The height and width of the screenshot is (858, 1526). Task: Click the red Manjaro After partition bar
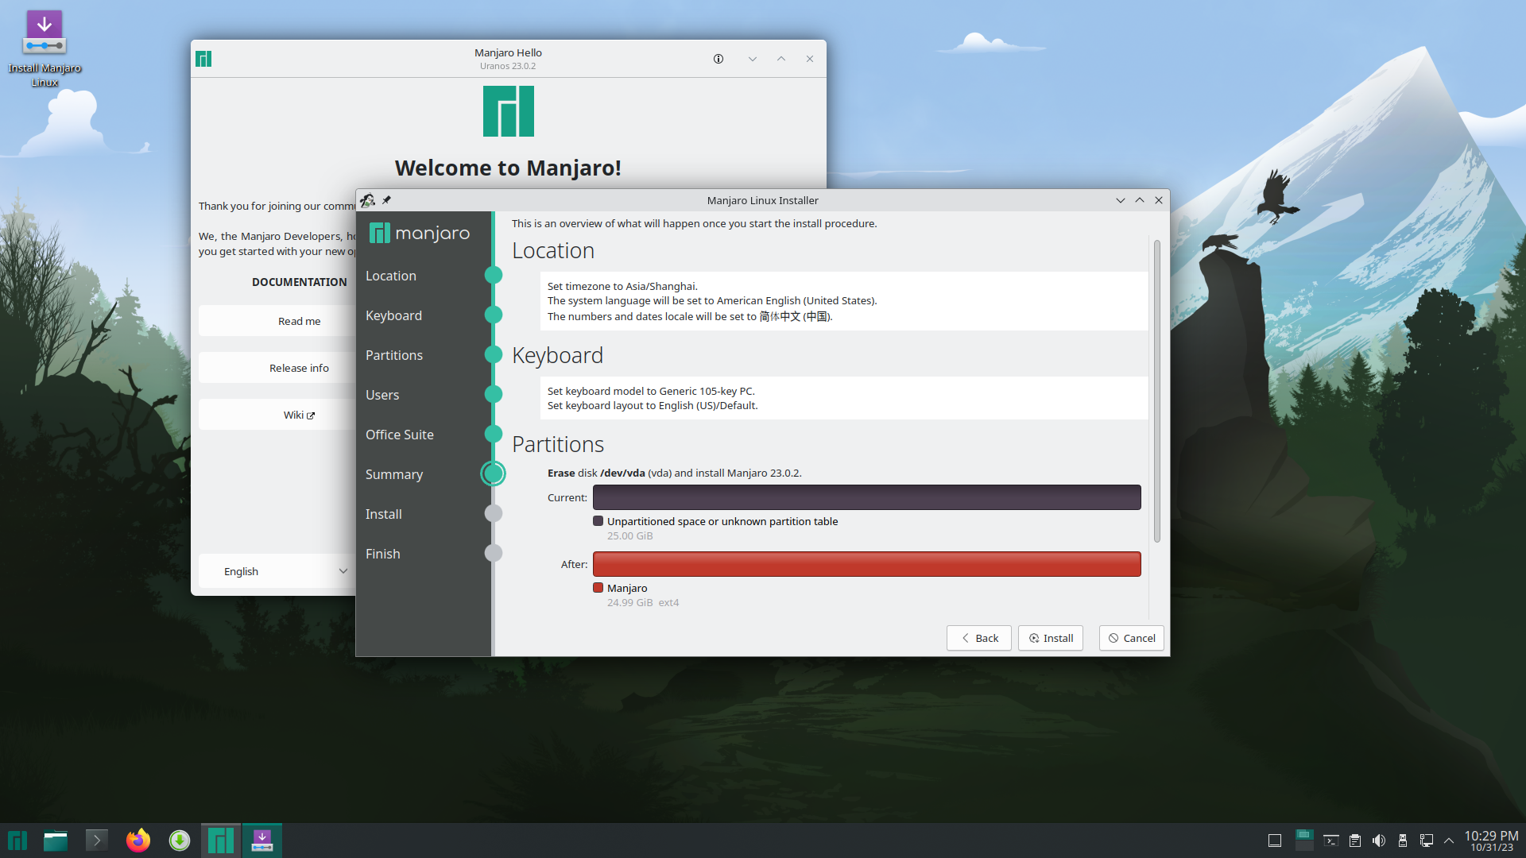tap(866, 564)
